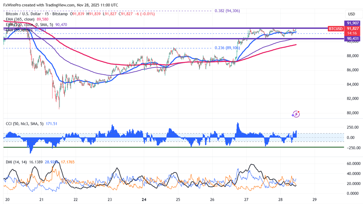Open the USD currency selector
Viewport: 363px width, 204px height.
(351, 14)
